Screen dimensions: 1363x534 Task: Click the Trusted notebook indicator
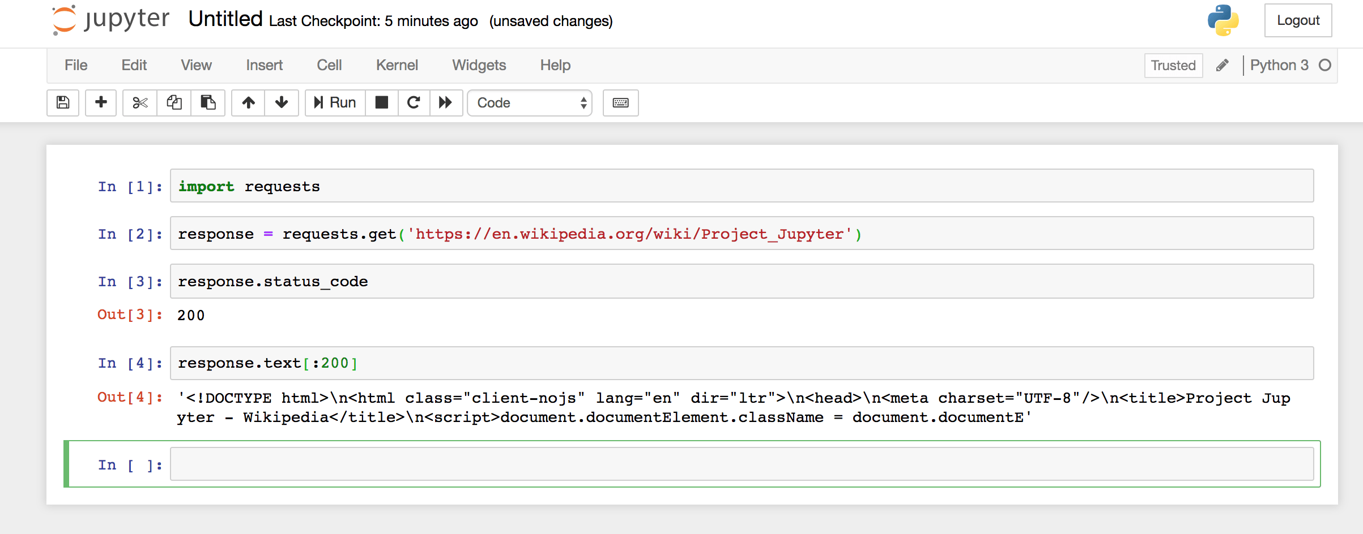pos(1173,66)
